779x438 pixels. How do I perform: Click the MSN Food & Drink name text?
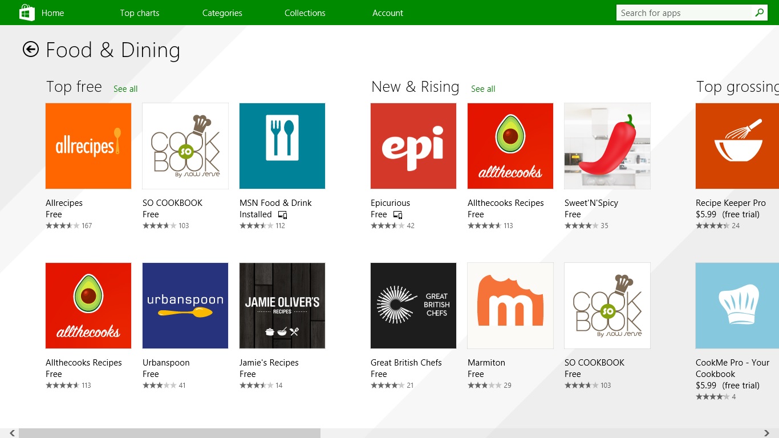point(275,203)
